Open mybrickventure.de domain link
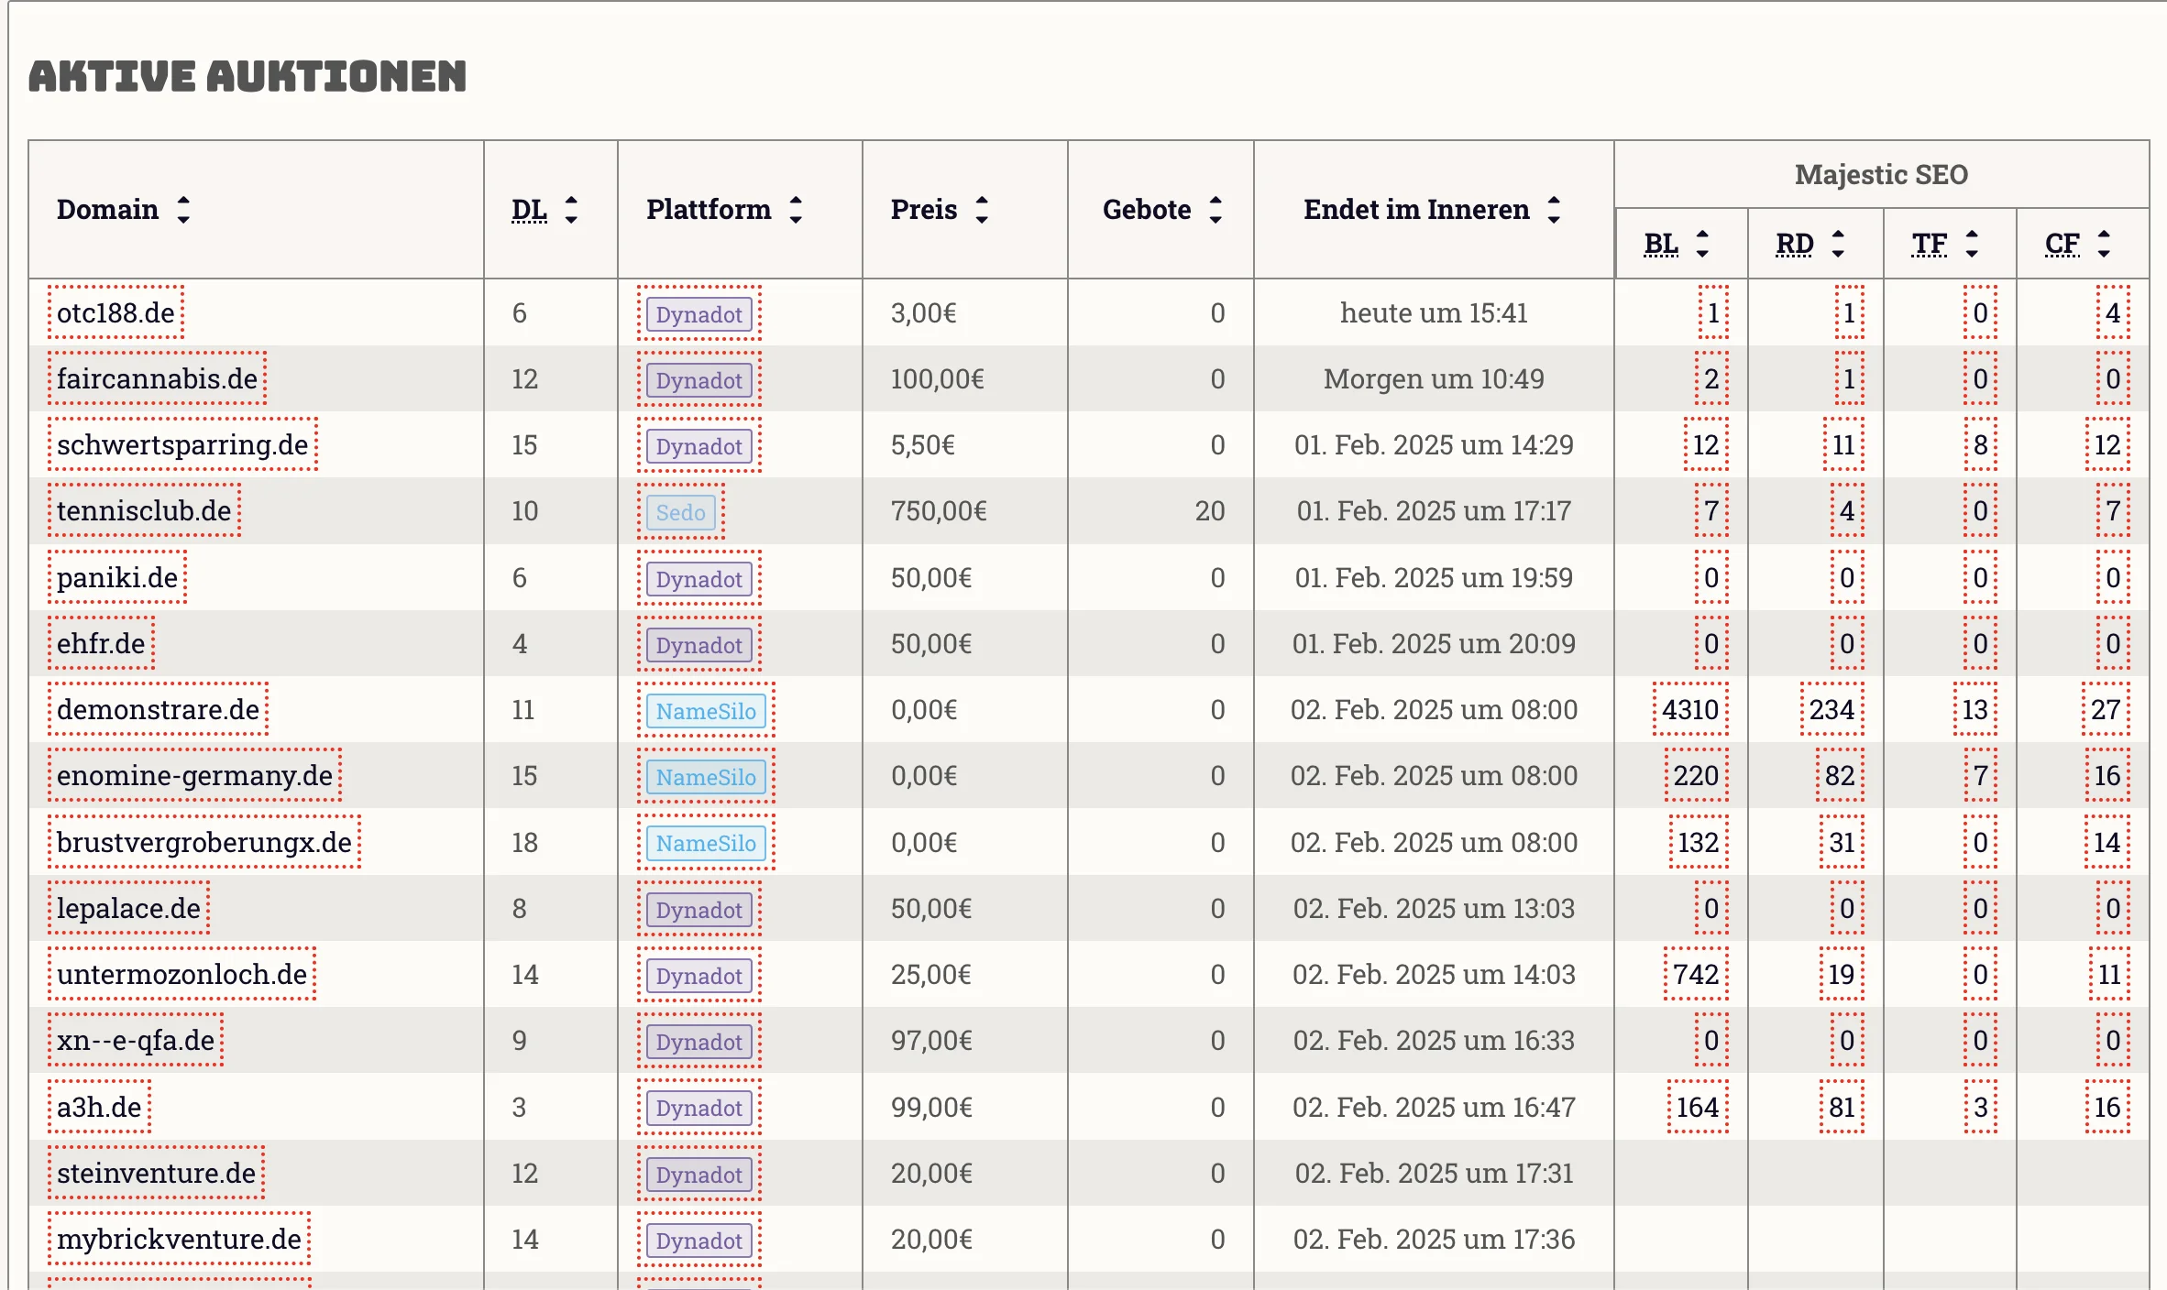The width and height of the screenshot is (2167, 1290). click(180, 1239)
